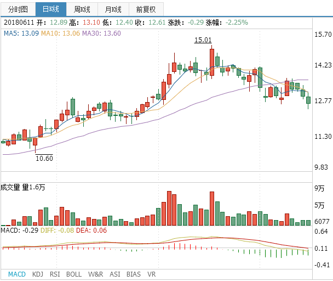Open the 月K线 tab

click(113, 9)
